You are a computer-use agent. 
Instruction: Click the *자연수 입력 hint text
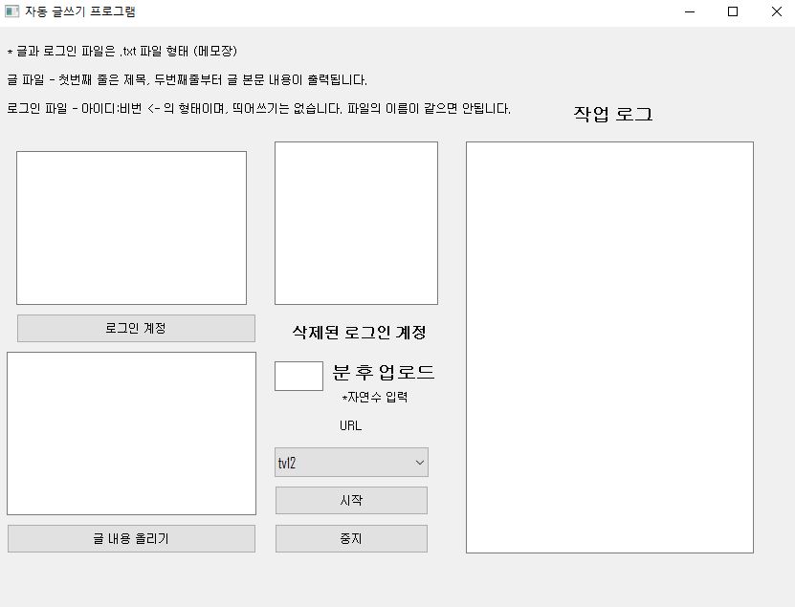(374, 398)
